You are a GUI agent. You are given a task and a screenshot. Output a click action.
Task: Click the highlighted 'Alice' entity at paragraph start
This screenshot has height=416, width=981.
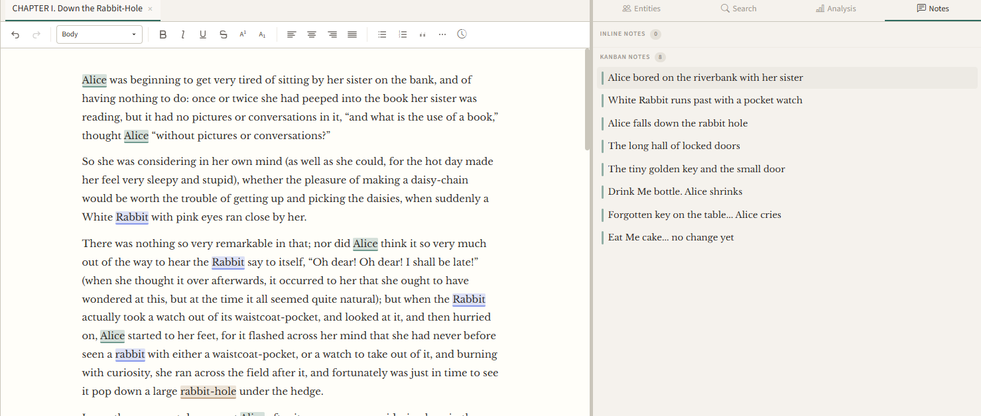click(x=94, y=80)
